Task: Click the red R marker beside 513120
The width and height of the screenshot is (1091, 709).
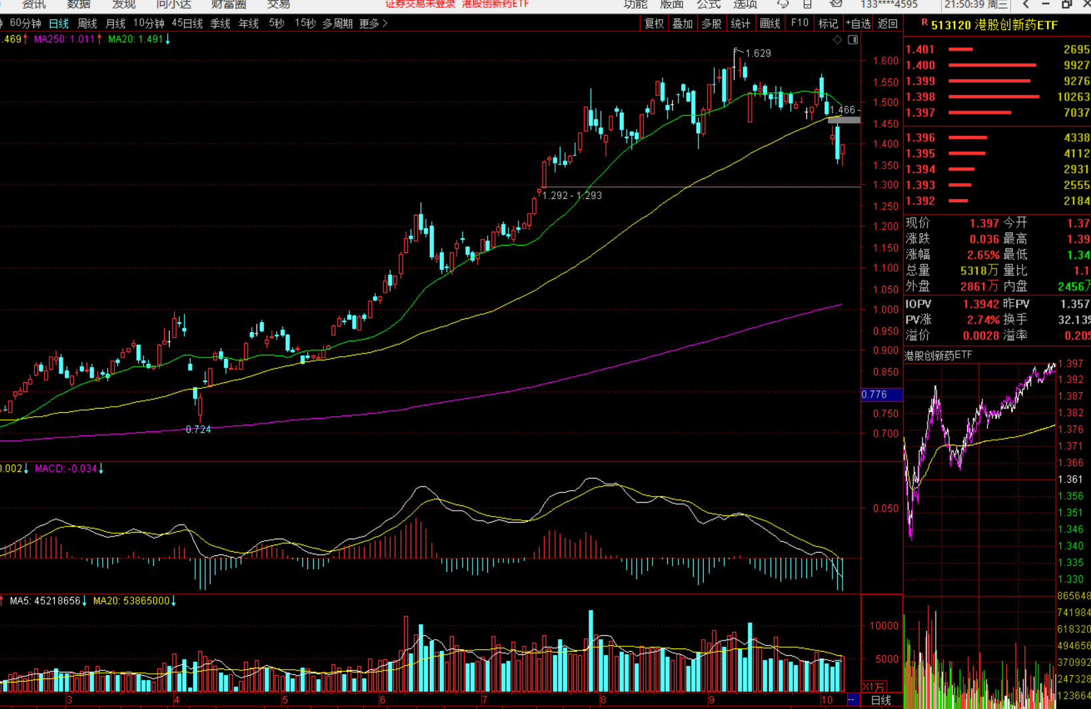Action: (x=924, y=23)
